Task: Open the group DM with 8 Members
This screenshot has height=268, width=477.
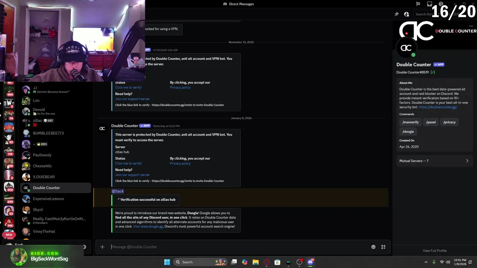Action: (x=55, y=220)
